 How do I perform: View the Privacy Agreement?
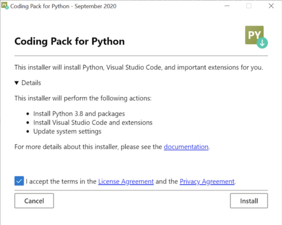pyautogui.click(x=207, y=181)
